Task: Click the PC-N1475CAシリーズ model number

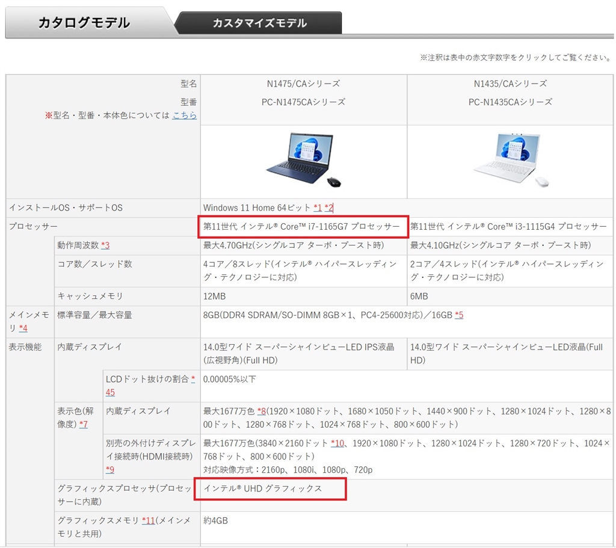Action: (x=304, y=102)
